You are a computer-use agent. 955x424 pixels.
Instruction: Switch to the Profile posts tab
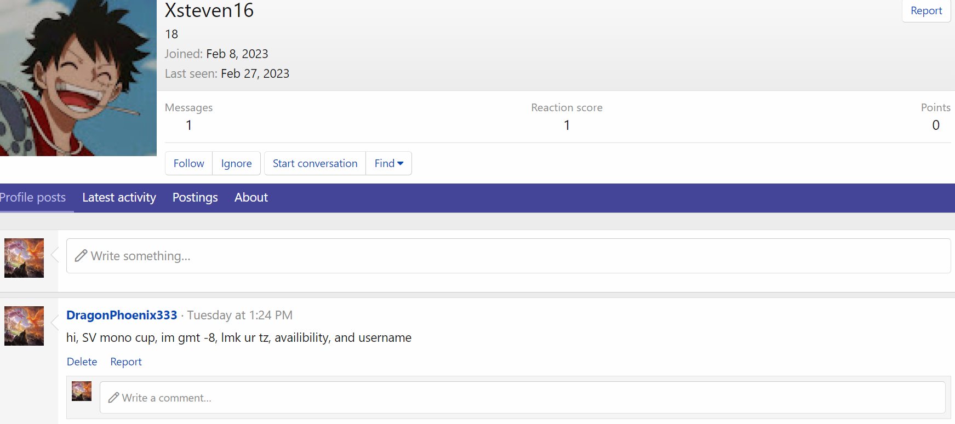(x=33, y=197)
